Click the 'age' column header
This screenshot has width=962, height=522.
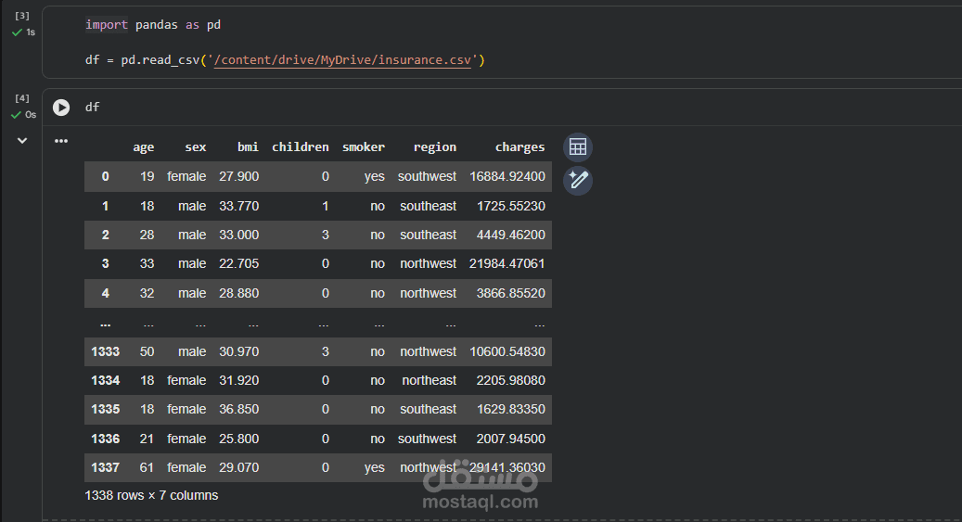point(144,147)
